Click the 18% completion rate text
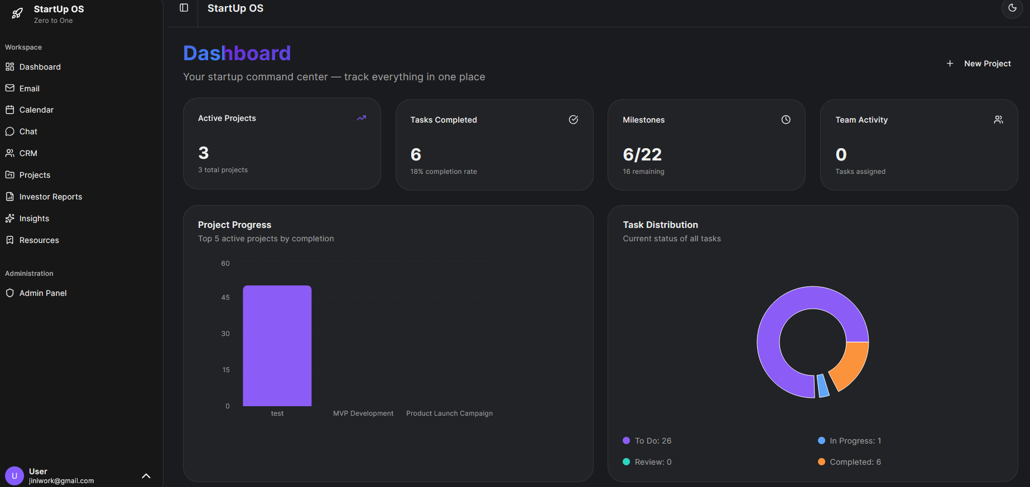The image size is (1030, 487). [x=444, y=172]
